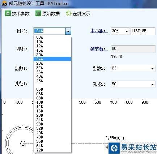
Task: Select 24B from the chain list
Action: click(52, 120)
